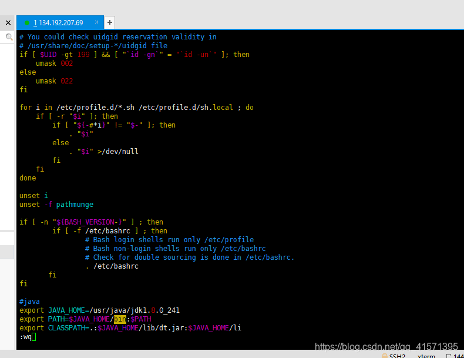Click the '#java' comment line
The width and height of the screenshot is (464, 358).
(29, 302)
